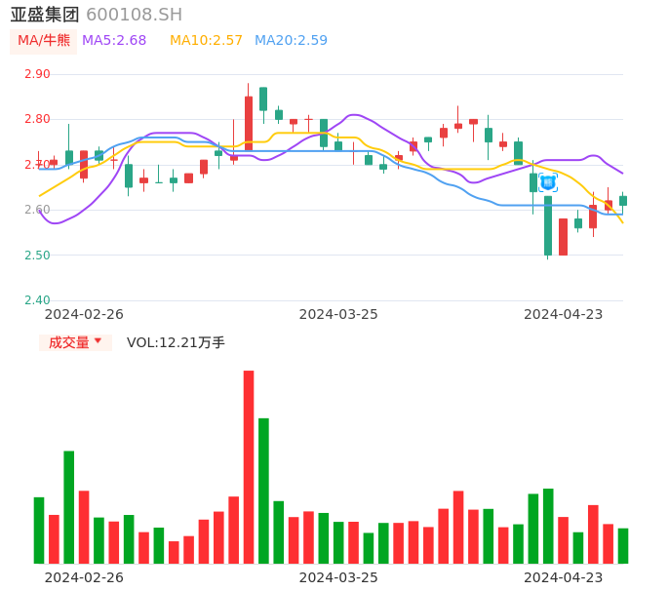The image size is (669, 591).
Task: Click the large green candlestick dropping to 2.50
Action: point(548,225)
